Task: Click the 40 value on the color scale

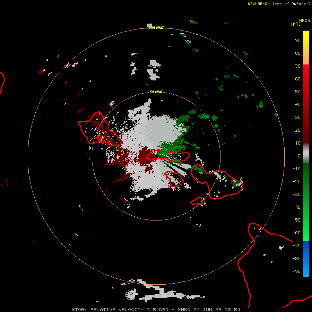Action: [298, 104]
